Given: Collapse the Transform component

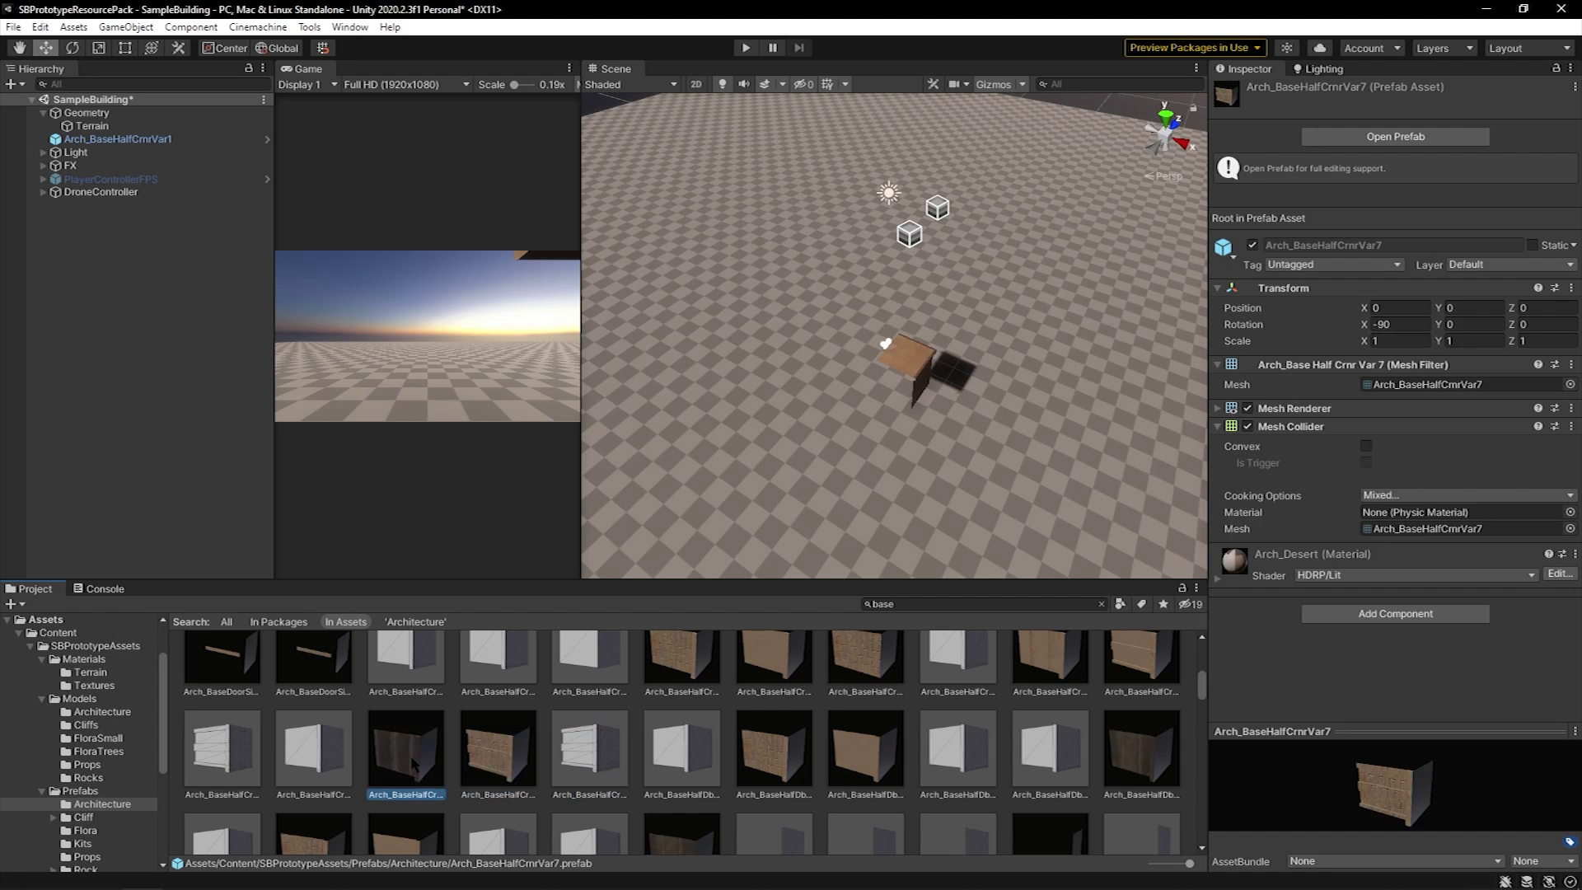Looking at the screenshot, I should [x=1218, y=288].
